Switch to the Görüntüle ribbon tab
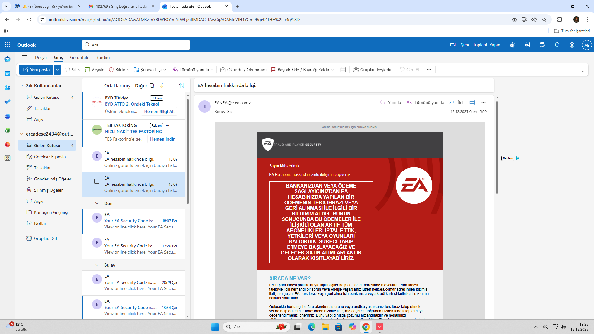 tap(80, 57)
